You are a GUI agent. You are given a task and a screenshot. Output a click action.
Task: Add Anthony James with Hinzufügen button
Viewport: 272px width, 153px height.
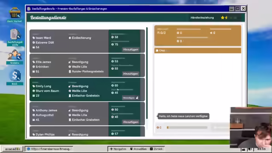[x=130, y=122]
